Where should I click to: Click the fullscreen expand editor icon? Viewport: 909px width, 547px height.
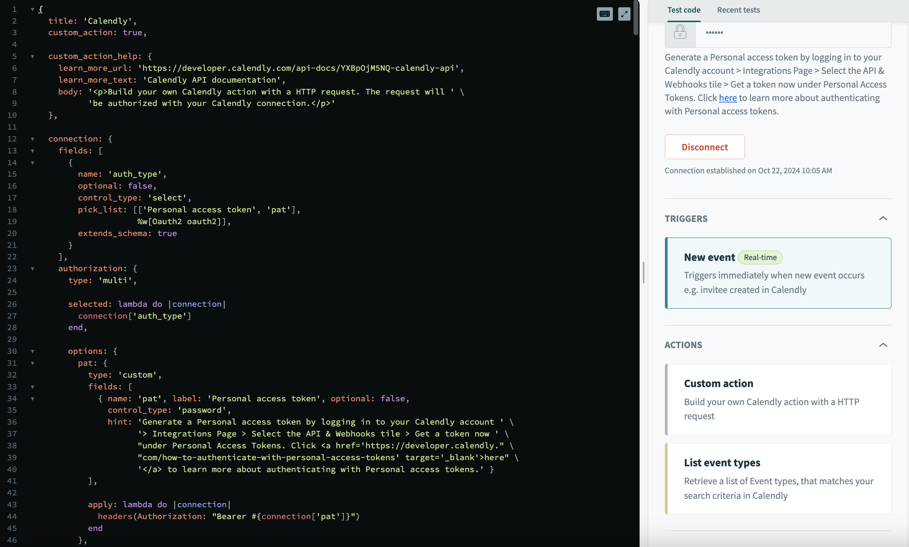pos(624,14)
